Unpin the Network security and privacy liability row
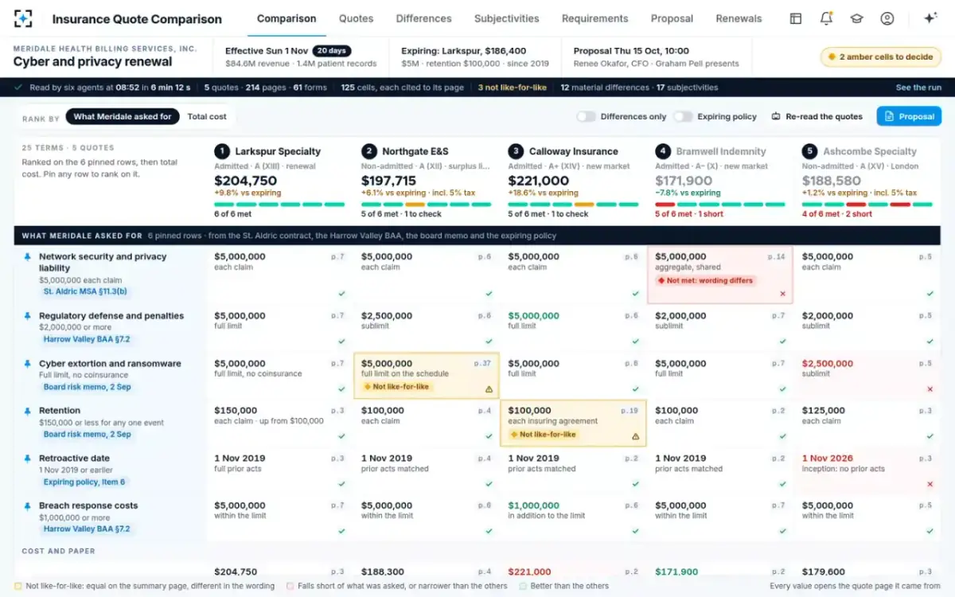955x597 pixels. [x=28, y=257]
